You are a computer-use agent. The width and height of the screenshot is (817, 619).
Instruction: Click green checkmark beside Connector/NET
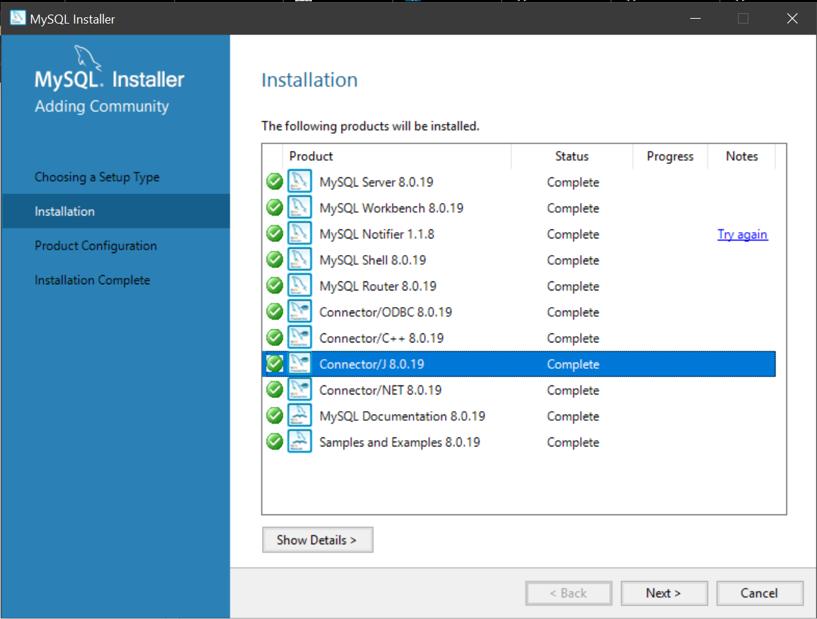274,390
